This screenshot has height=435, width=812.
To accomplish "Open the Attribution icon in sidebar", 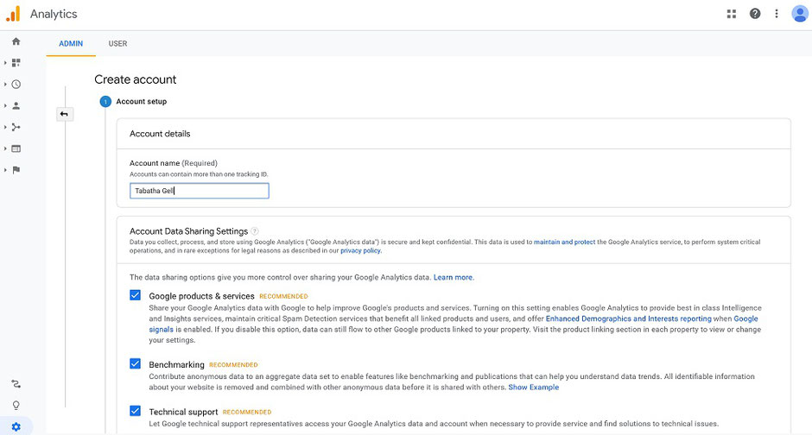I will click(x=16, y=384).
